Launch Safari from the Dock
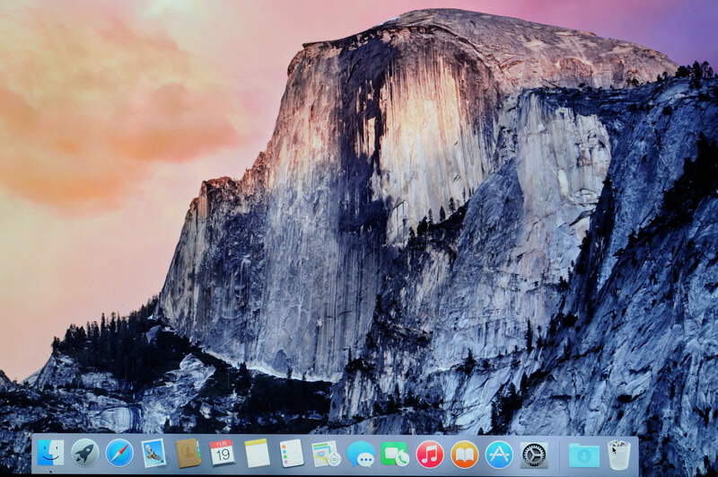The height and width of the screenshot is (477, 718). coord(119,453)
